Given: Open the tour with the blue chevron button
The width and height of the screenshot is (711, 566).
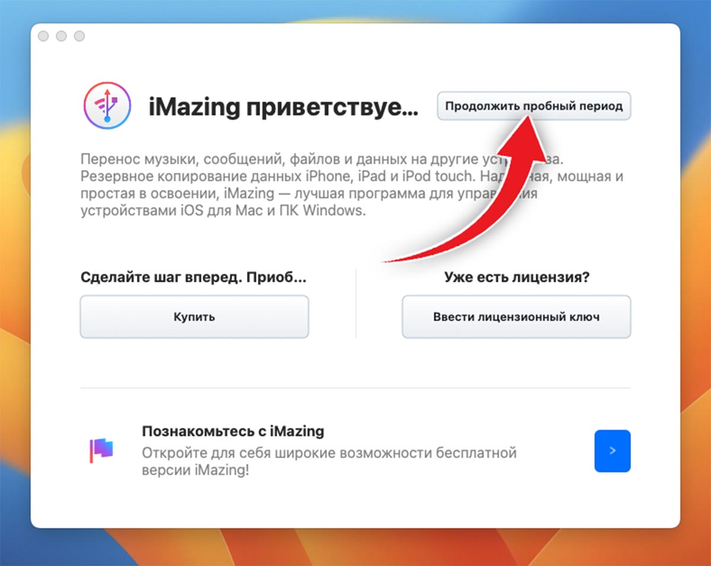Looking at the screenshot, I should [612, 451].
